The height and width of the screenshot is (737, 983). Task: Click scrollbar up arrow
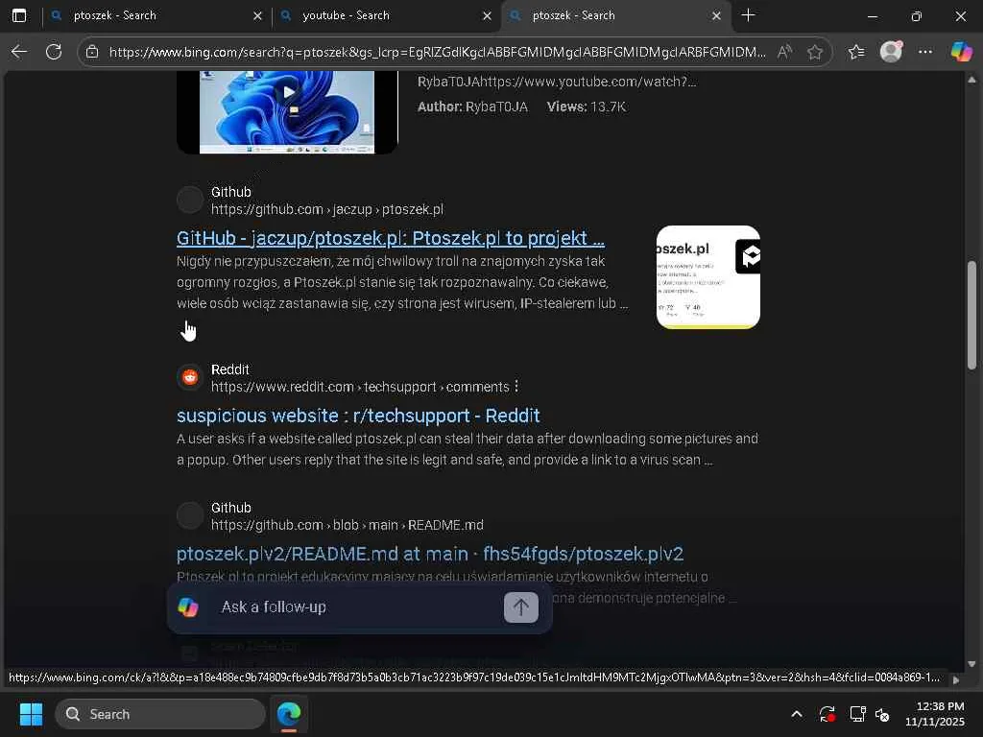click(x=971, y=80)
